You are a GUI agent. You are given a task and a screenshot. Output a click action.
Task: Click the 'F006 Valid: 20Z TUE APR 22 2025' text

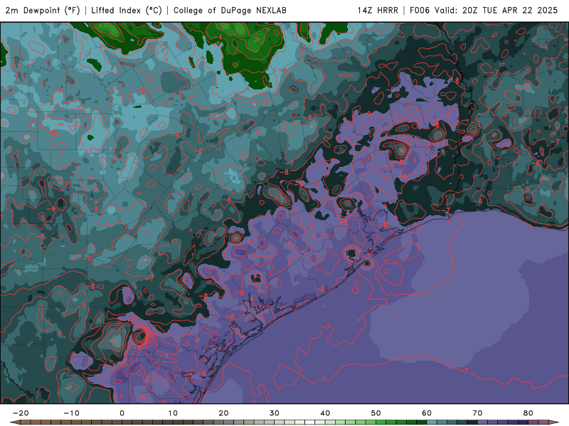tap(484, 10)
